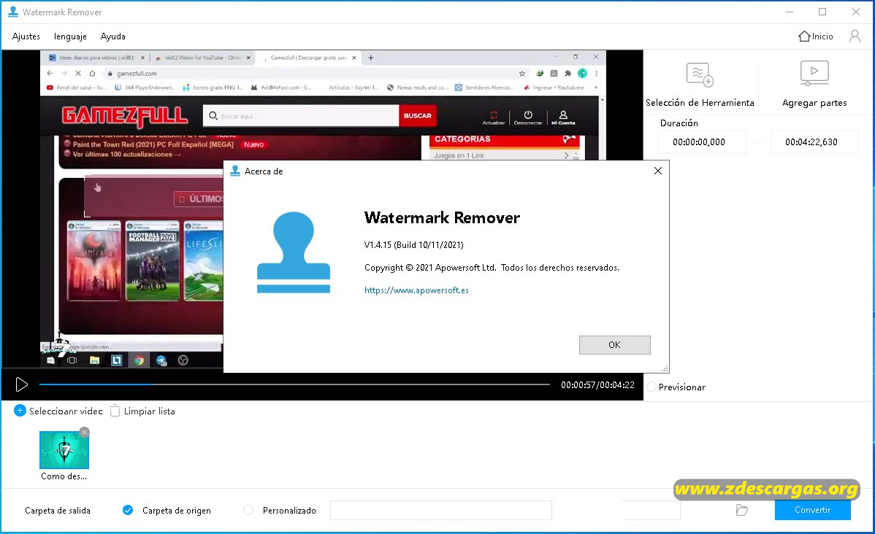The width and height of the screenshot is (875, 534).
Task: Click the bookmark star icon in preview
Action: [x=522, y=73]
